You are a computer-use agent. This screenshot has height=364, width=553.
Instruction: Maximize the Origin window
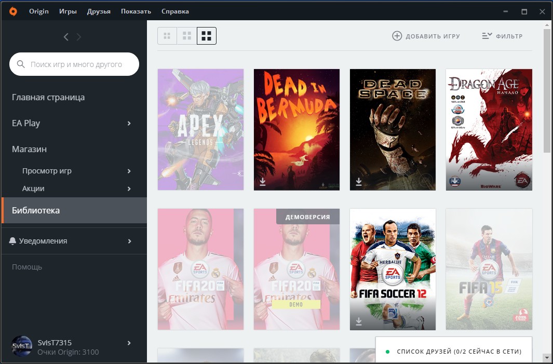point(524,11)
